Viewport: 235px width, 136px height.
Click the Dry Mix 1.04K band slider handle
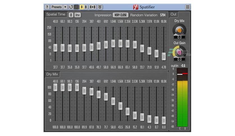(113, 101)
